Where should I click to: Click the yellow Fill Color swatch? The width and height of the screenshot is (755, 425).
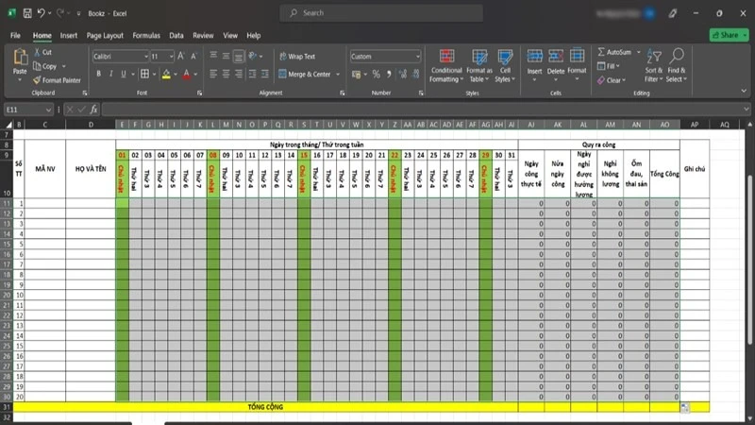coord(166,75)
